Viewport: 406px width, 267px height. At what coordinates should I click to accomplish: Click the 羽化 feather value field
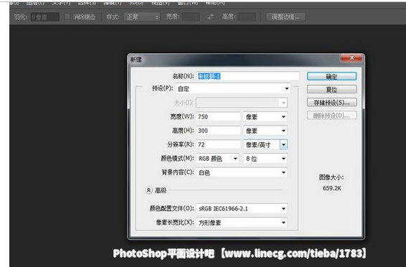tap(44, 17)
